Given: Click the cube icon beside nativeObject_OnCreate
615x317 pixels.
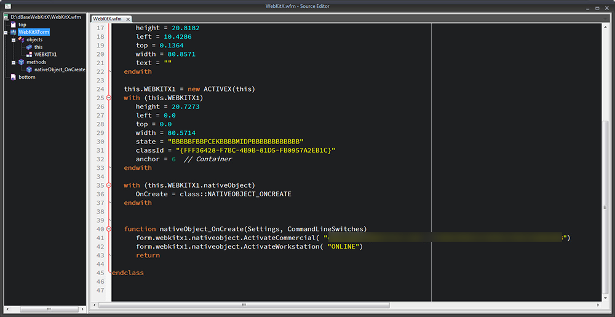Looking at the screenshot, I should tap(29, 70).
